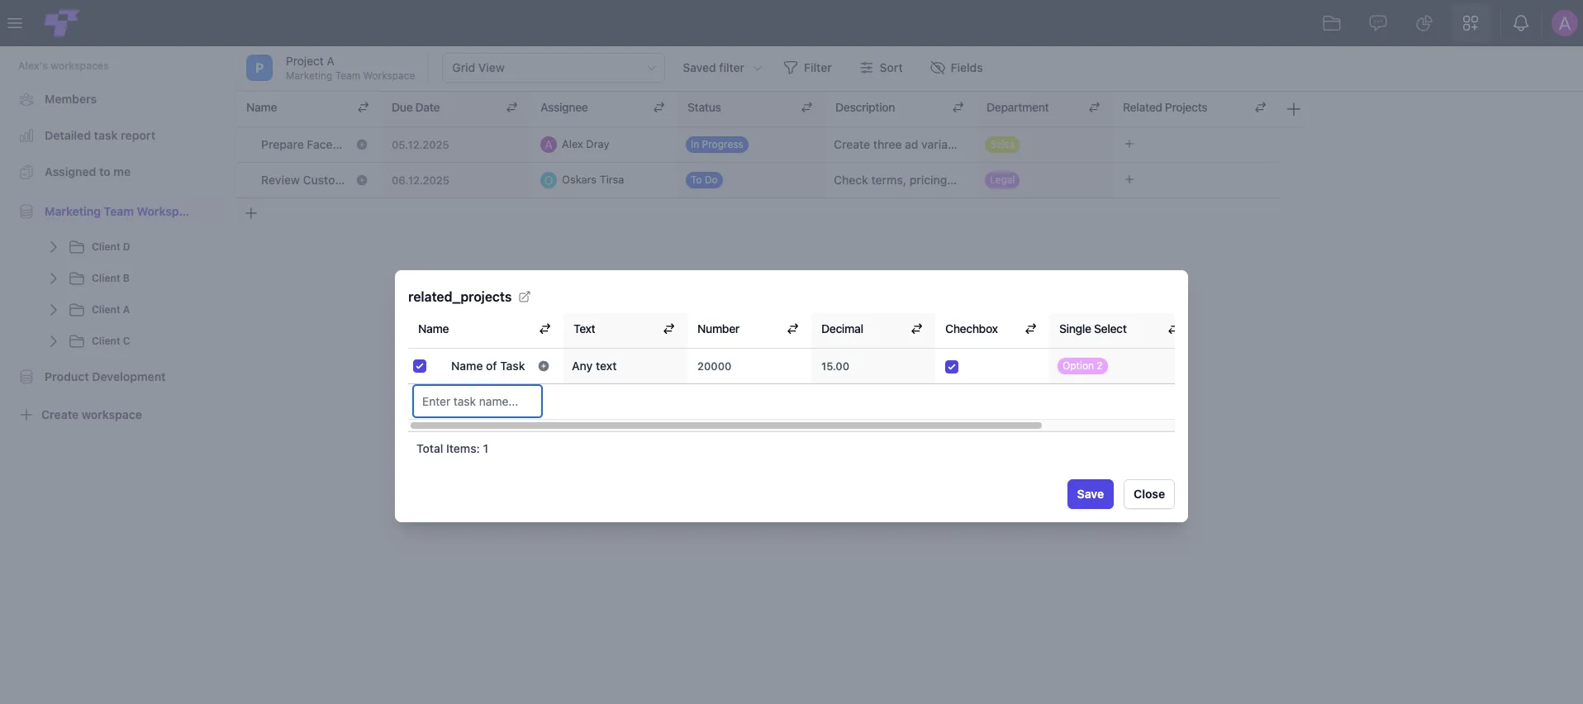Click the Number column swap icon
The height and width of the screenshot is (704, 1583).
click(793, 329)
